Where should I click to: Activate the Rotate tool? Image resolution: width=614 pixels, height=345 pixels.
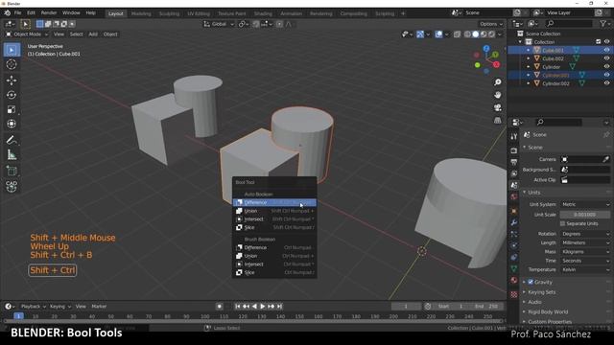(12, 95)
